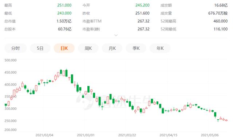Image resolution: width=233 pixels, height=140 pixels.
Task: Switch to 月K monthly chart
Action: point(112,48)
